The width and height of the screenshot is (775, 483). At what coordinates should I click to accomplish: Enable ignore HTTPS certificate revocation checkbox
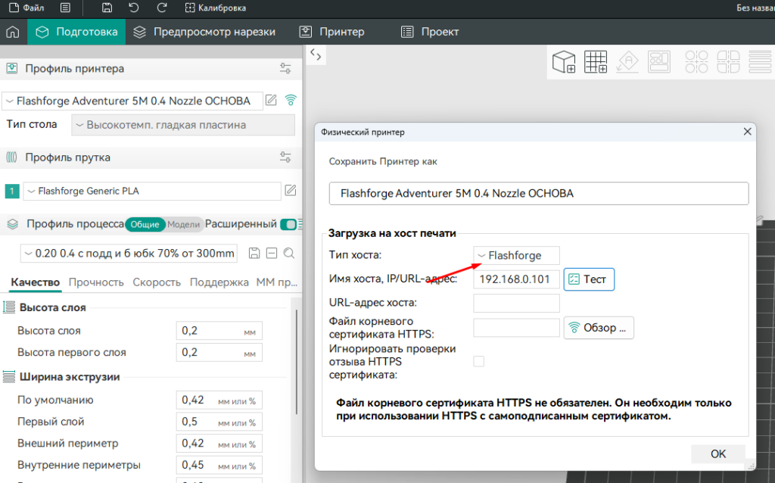click(478, 361)
